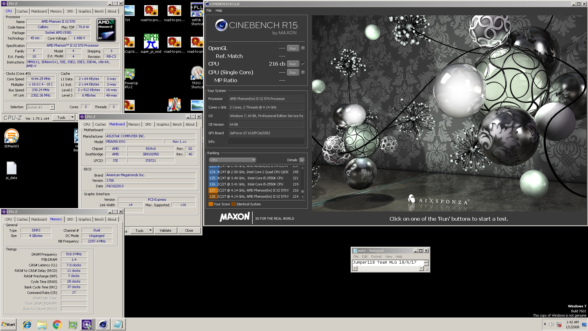Open the Edit menu in Notepad

tap(365, 257)
